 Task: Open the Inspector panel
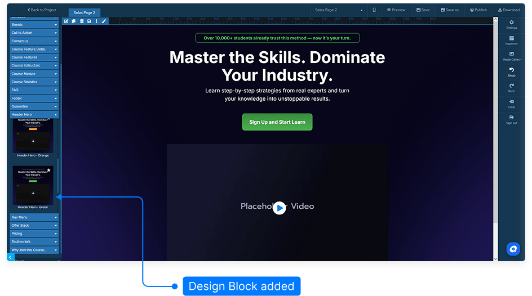511,40
